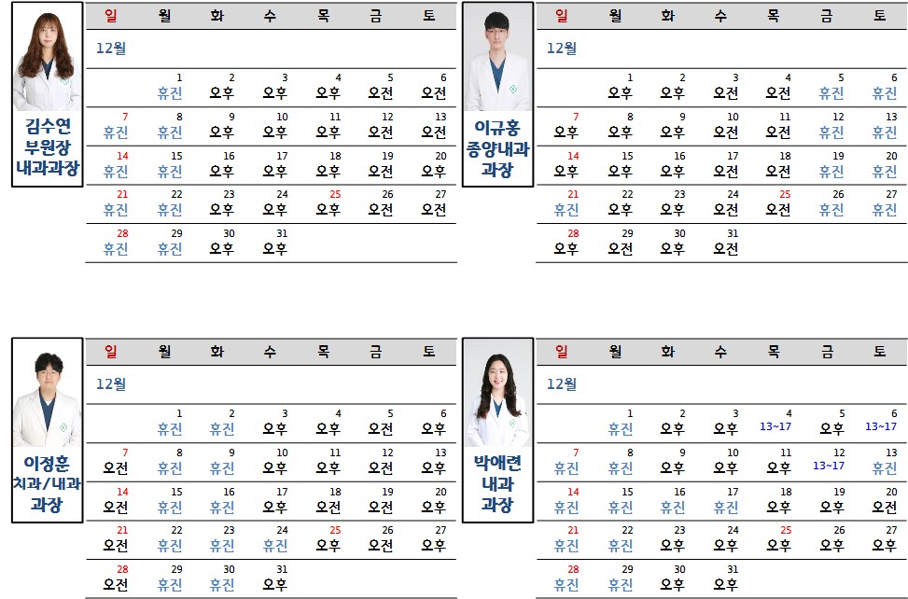Viewport: 908px width, 599px height.
Task: Click the 12월 heading in 김수연's calendar
Action: 111,48
